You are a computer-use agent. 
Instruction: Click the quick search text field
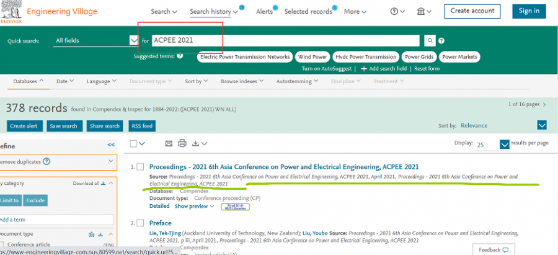[x=285, y=41]
